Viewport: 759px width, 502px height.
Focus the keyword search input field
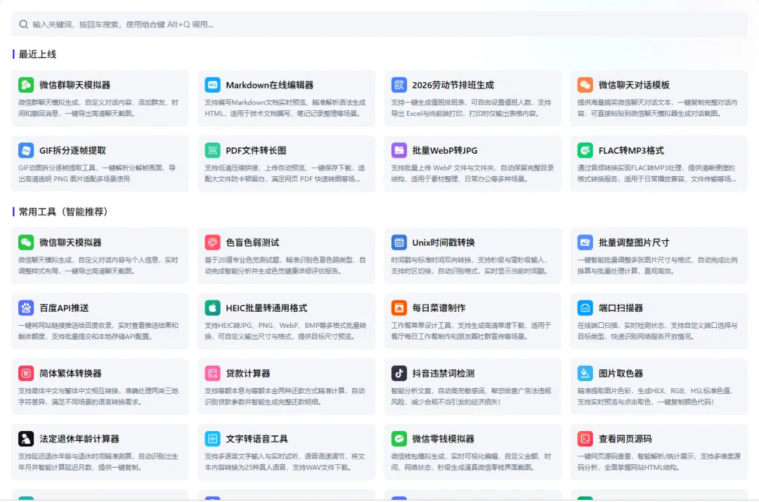pos(379,24)
